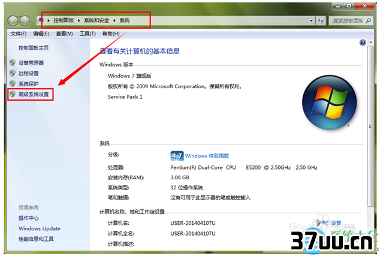The image size is (380, 256).
Task: Click the control panel icon in address bar
Action: pos(41,20)
